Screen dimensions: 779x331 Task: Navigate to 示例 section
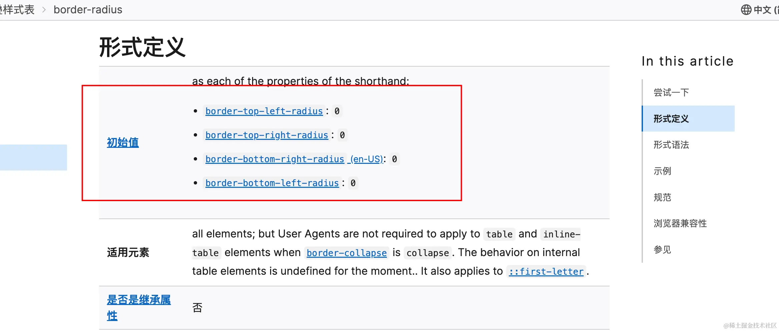[662, 171]
